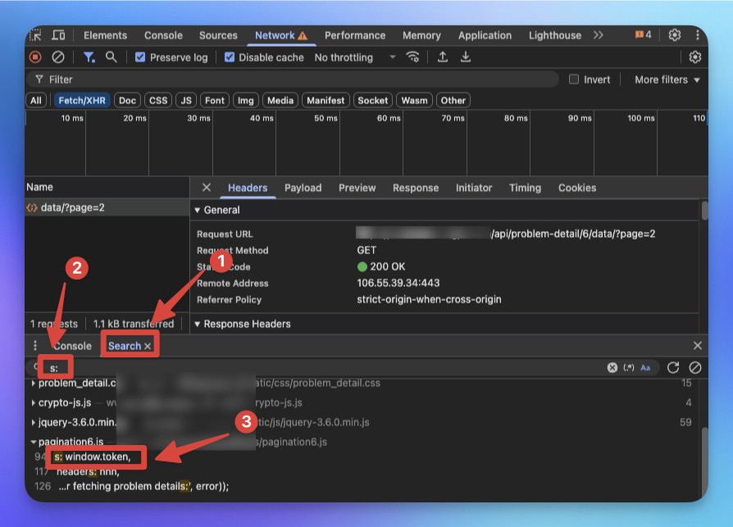The height and width of the screenshot is (527, 733).
Task: Open the No throttling dropdown
Action: click(355, 57)
